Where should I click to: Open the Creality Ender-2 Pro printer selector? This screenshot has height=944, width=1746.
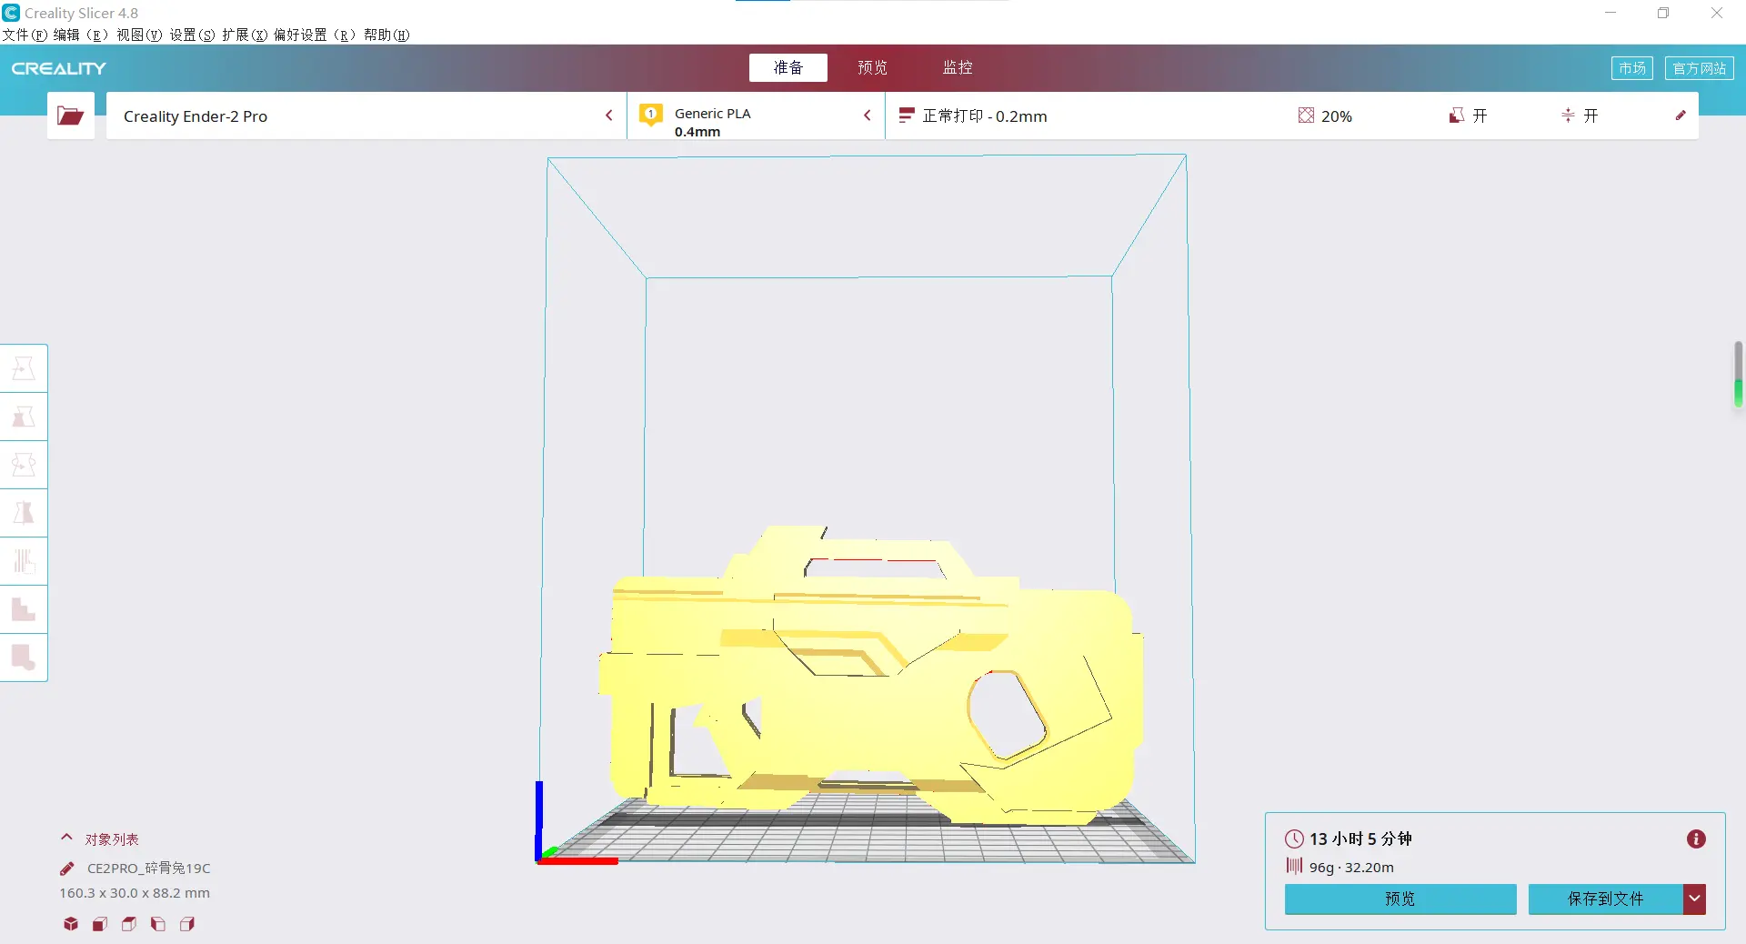click(x=366, y=115)
